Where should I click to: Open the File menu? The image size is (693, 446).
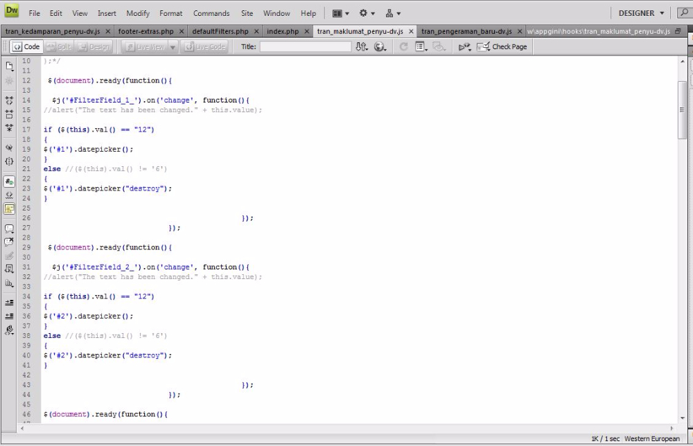point(35,13)
